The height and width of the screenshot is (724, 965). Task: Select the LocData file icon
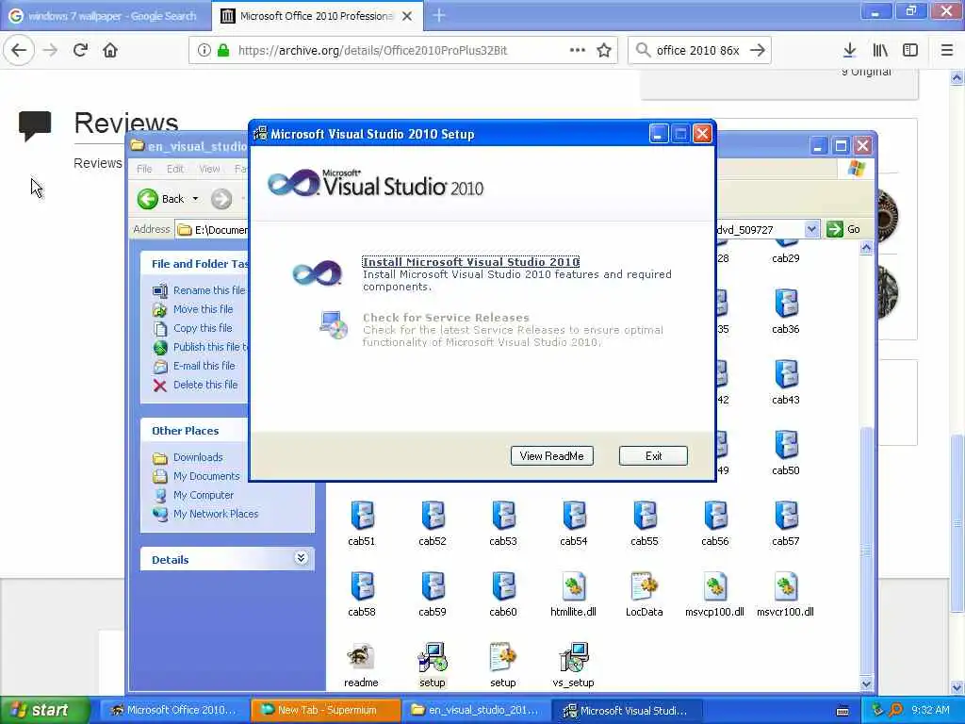click(x=645, y=586)
